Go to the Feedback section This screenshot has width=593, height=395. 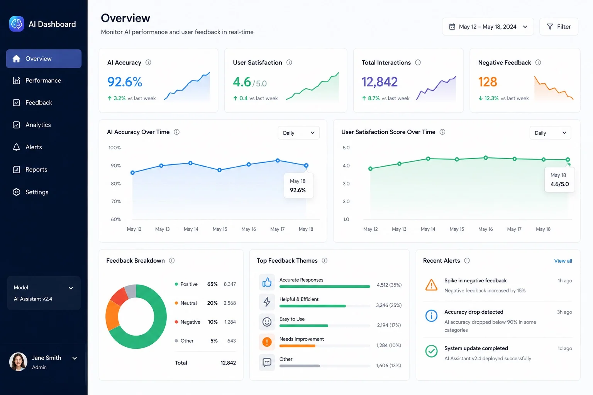click(44, 103)
